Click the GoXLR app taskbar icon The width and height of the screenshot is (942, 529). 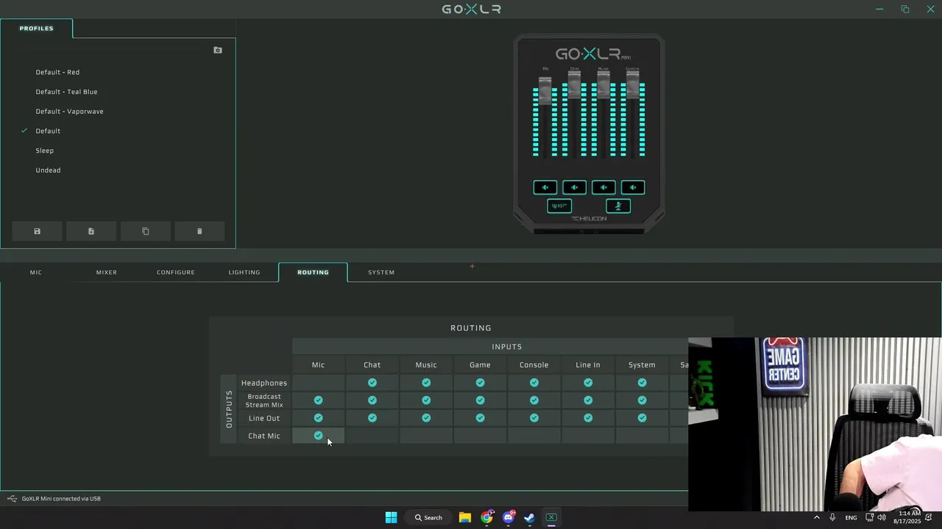click(551, 517)
